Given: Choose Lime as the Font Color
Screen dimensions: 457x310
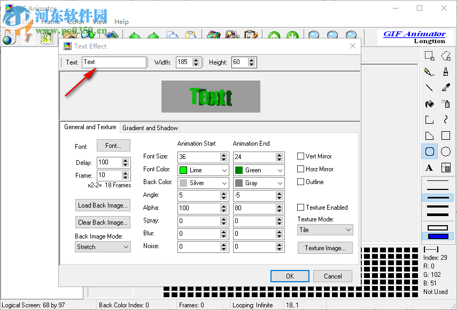Looking at the screenshot, I should 203,169.
